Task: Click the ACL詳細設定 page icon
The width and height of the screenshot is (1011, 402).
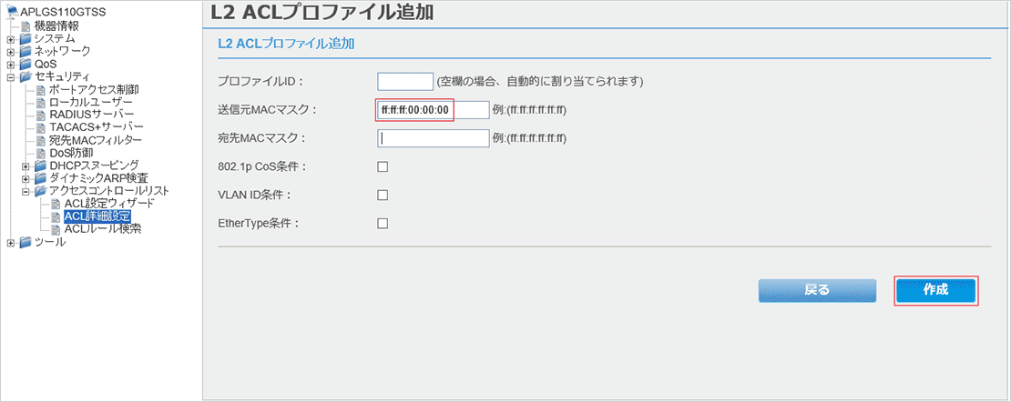Action: [56, 216]
